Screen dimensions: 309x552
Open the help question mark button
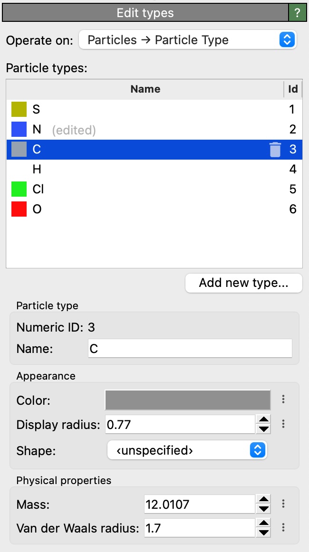[298, 13]
